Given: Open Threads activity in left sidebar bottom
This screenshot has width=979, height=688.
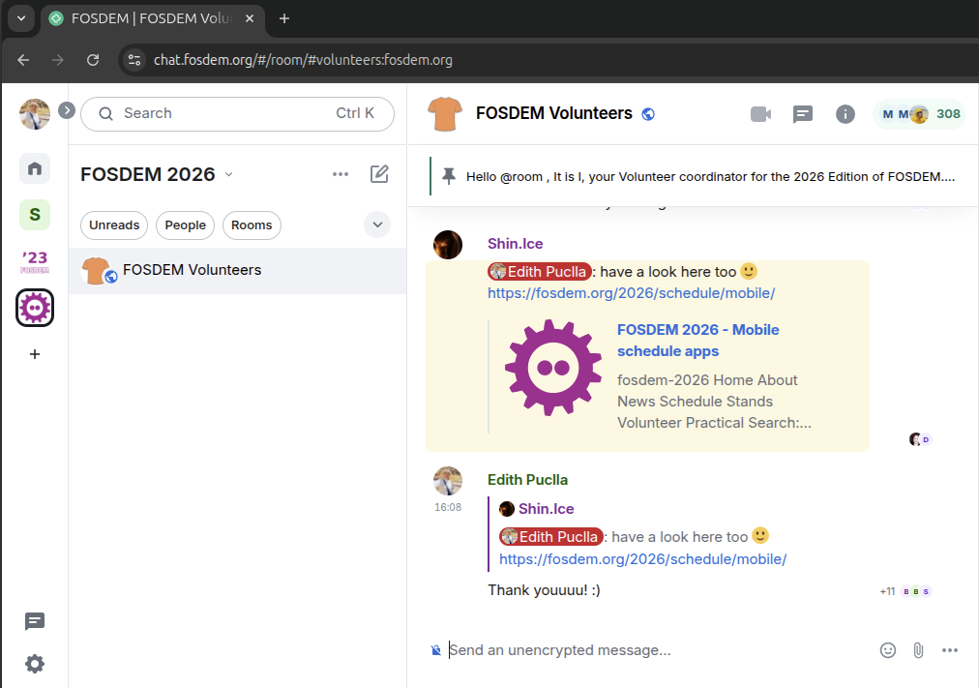Looking at the screenshot, I should pos(35,621).
